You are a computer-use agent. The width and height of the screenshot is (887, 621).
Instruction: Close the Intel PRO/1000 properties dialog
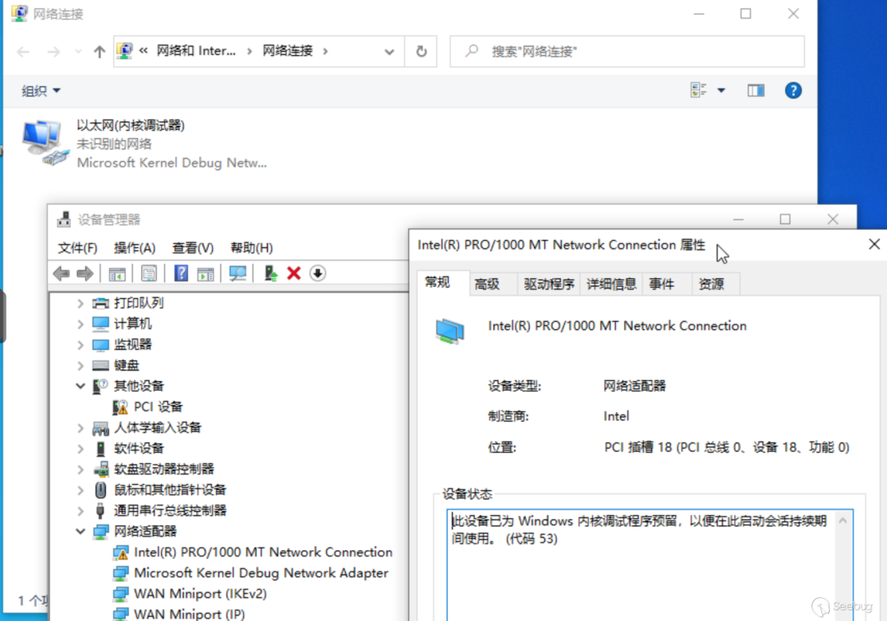tap(874, 244)
